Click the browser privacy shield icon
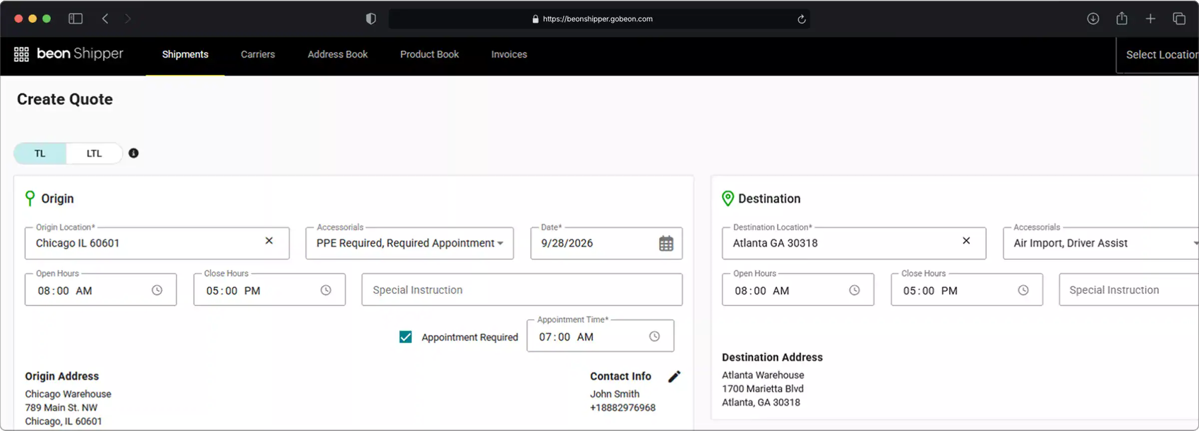 click(x=371, y=19)
